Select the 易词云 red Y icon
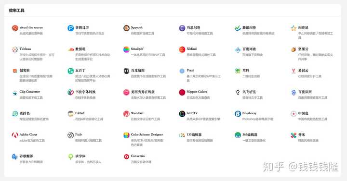 pos(294,71)
